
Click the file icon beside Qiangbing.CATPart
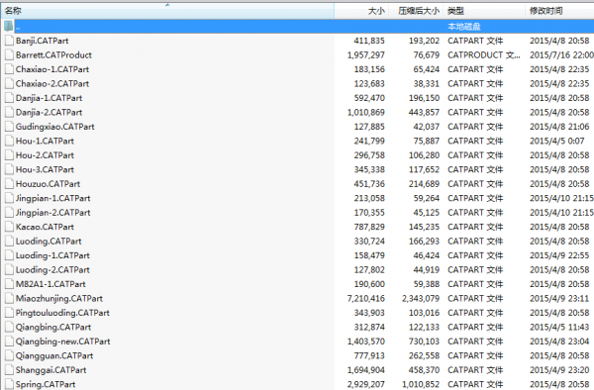tap(9, 328)
